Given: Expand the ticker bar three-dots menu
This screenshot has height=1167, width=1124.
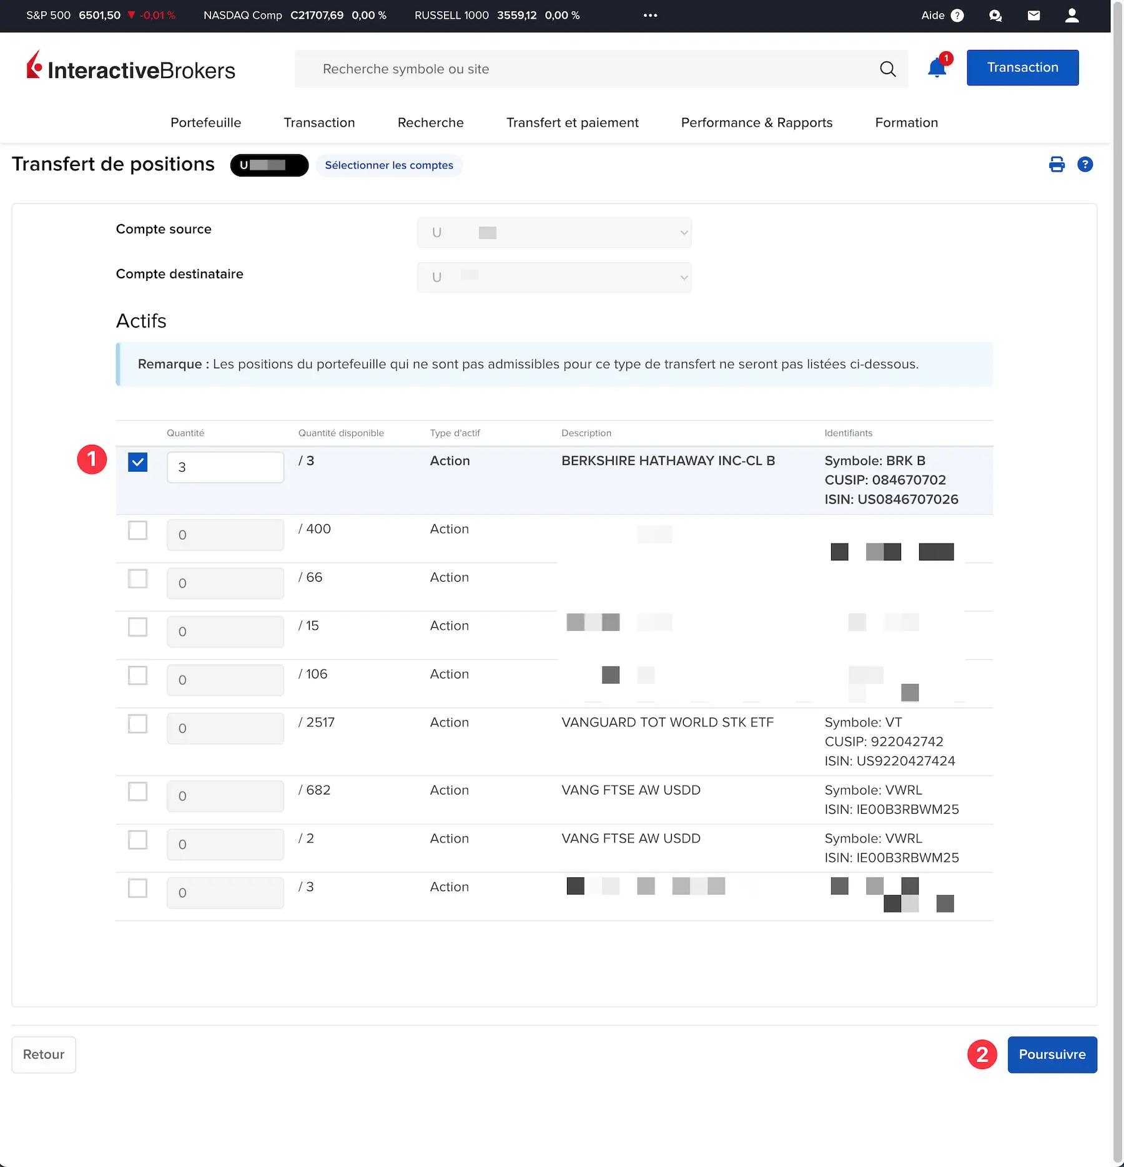Looking at the screenshot, I should click(650, 16).
